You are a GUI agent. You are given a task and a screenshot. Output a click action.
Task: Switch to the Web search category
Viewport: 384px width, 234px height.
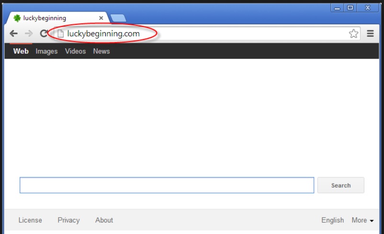(x=21, y=51)
